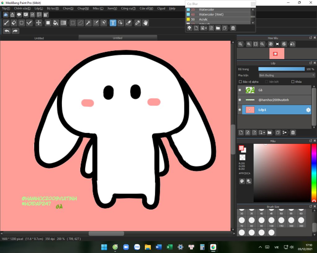317x253 pixels.
Task: Open the Pha trộn blend mode dropdown
Action: pyautogui.click(x=287, y=75)
